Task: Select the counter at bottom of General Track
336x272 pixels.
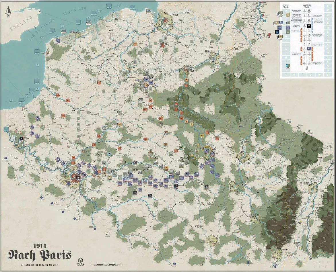Action: pos(288,66)
